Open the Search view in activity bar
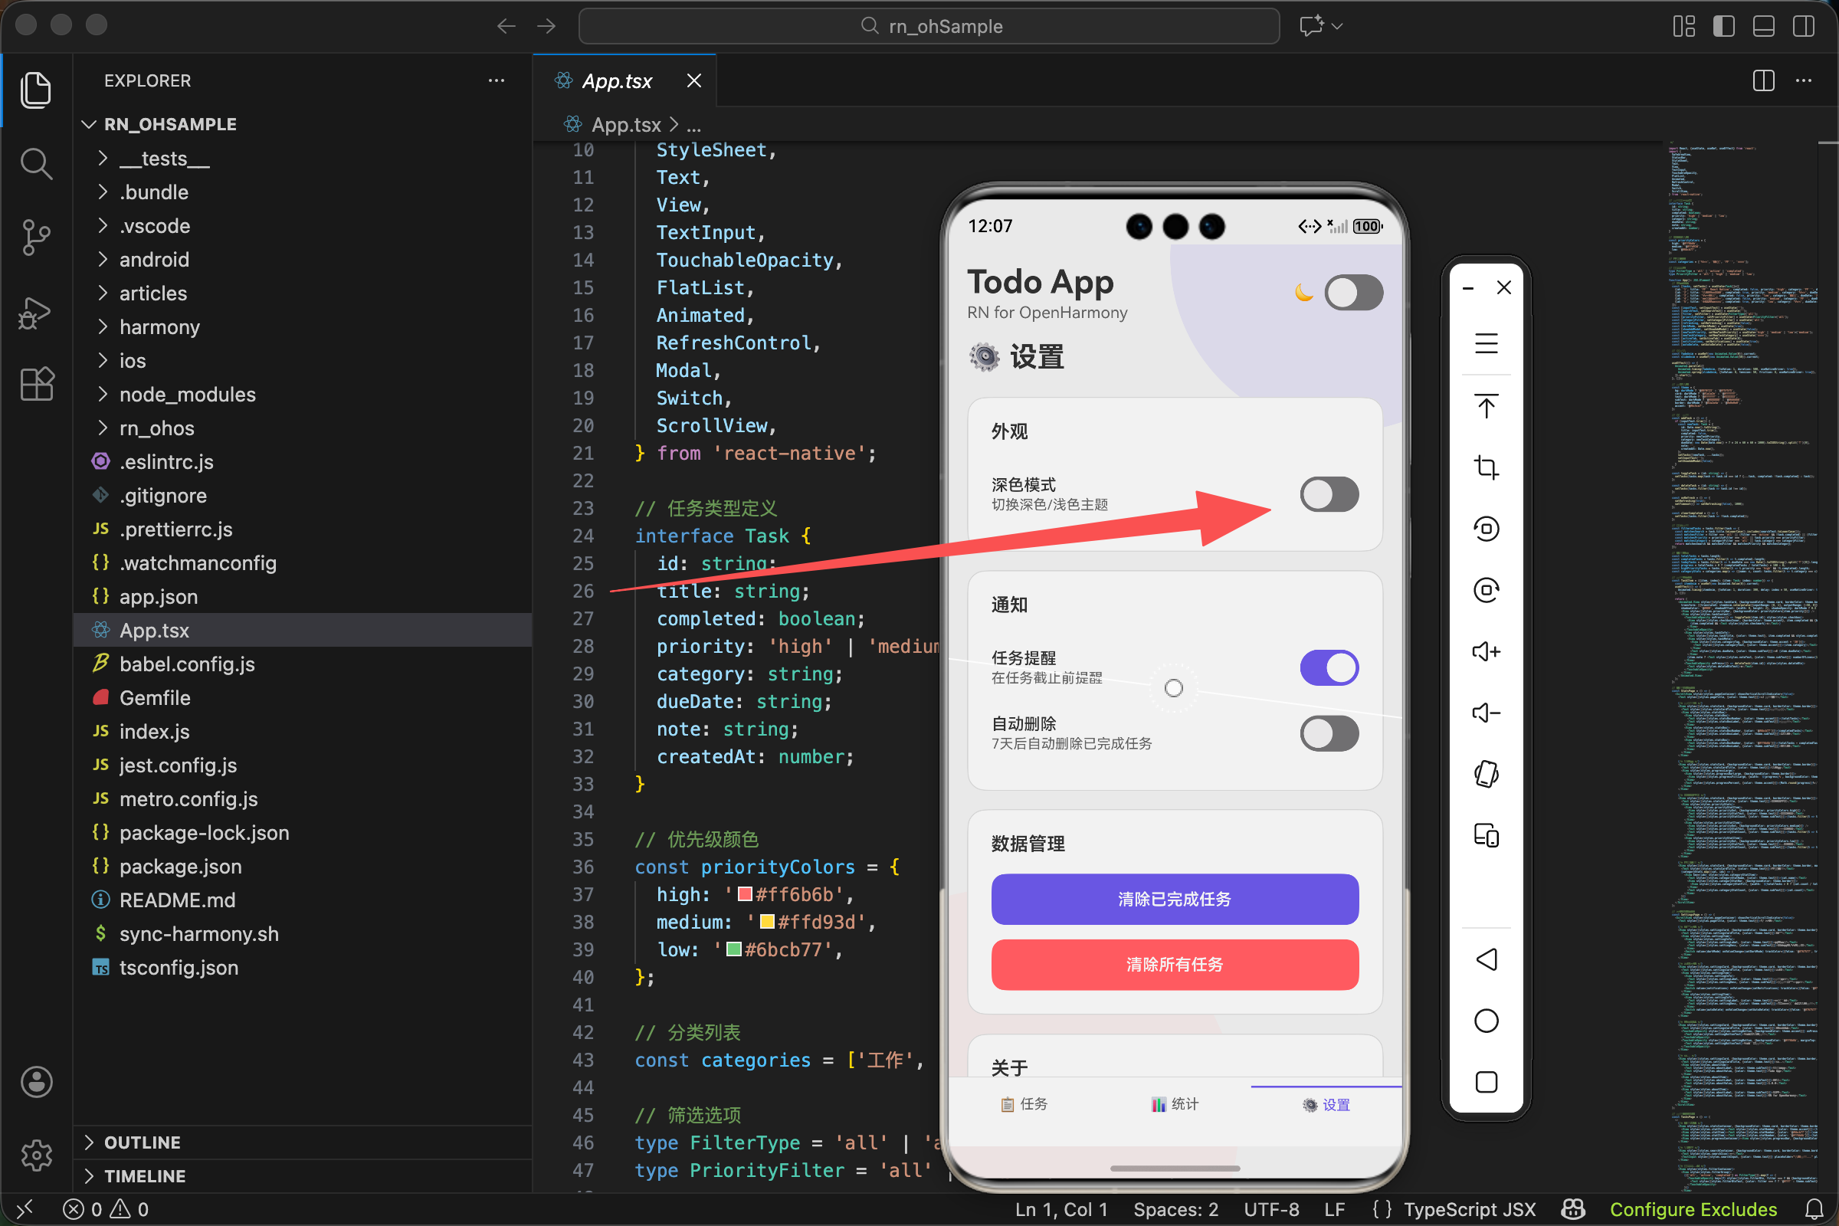 click(x=36, y=164)
